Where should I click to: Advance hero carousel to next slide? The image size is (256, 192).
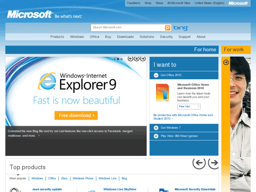pyautogui.click(x=143, y=59)
